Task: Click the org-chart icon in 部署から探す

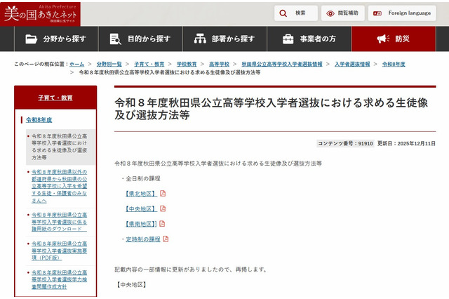Action: tap(200, 39)
